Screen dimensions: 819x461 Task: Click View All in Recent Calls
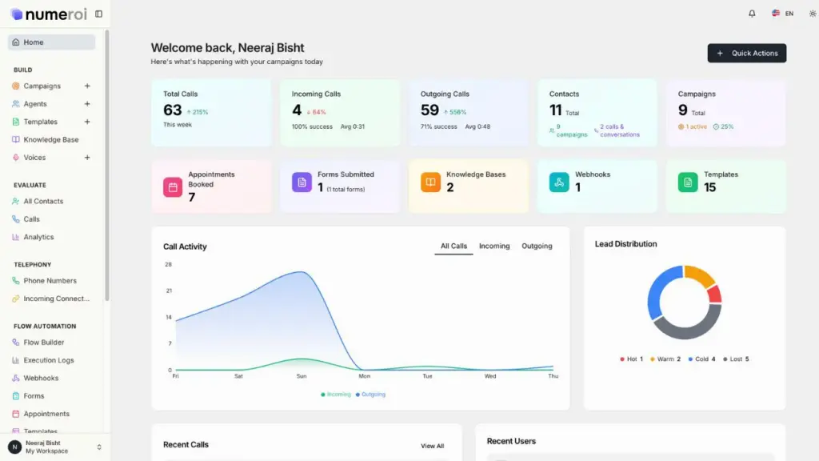click(x=432, y=446)
